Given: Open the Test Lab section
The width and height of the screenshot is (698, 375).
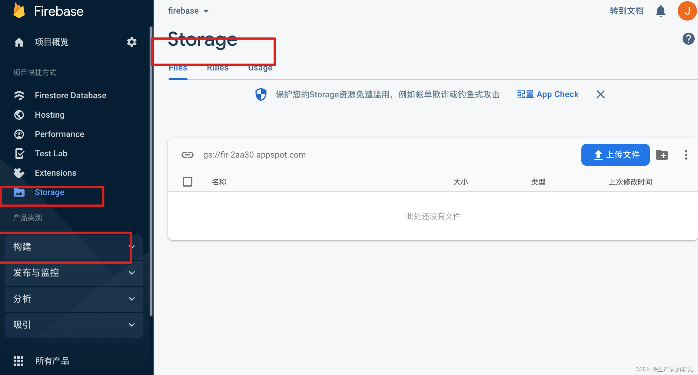Looking at the screenshot, I should [51, 153].
